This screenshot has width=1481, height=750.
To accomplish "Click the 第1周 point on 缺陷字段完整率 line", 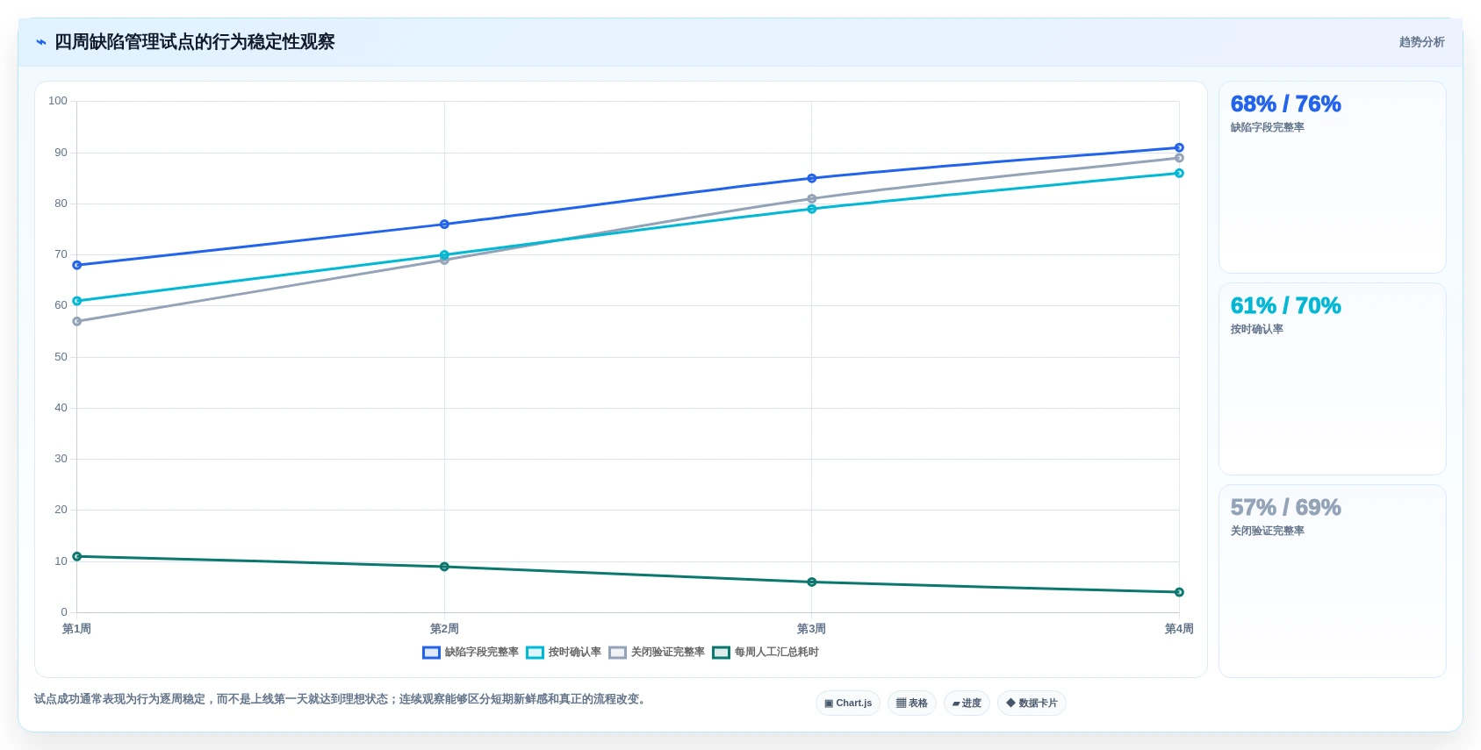I will pos(77,265).
